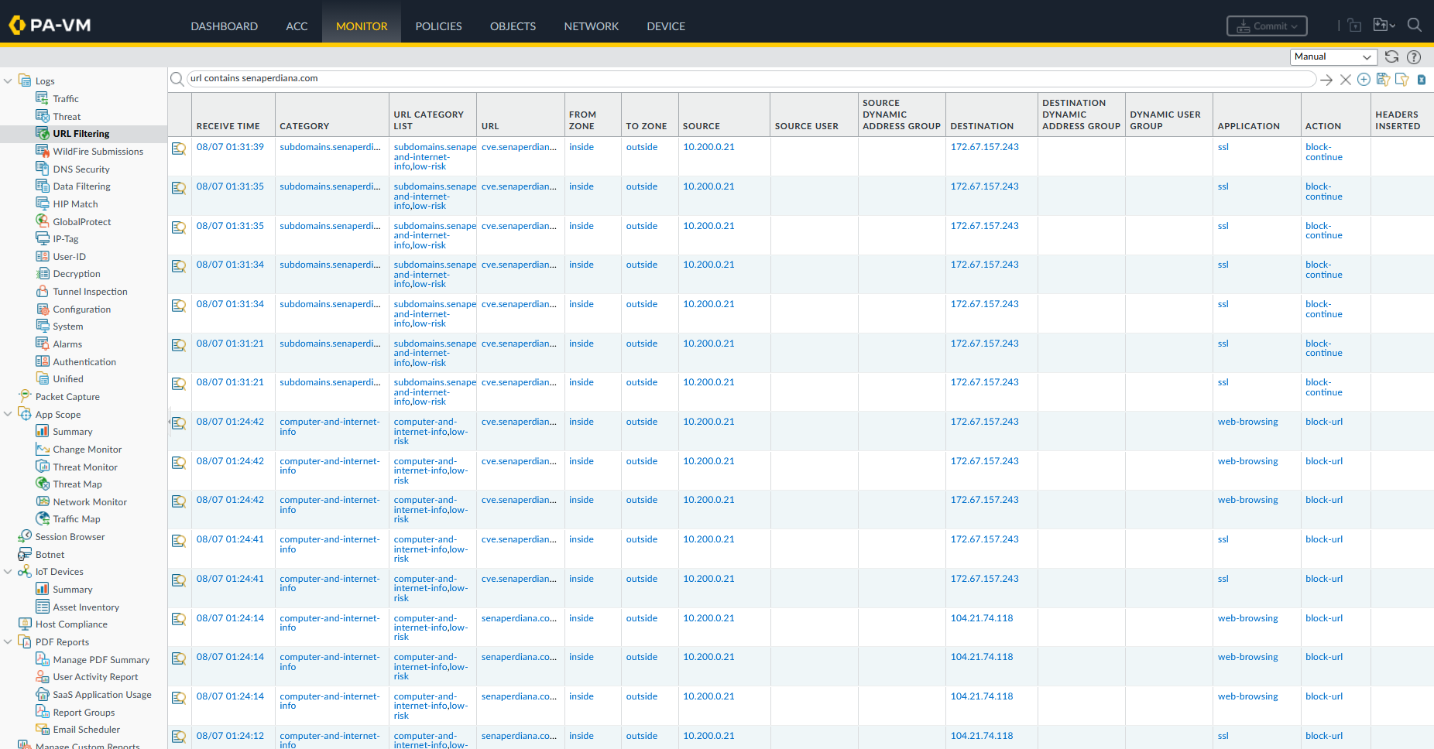This screenshot has width=1434, height=749.
Task: Switch to the ACC tab
Action: click(x=297, y=26)
